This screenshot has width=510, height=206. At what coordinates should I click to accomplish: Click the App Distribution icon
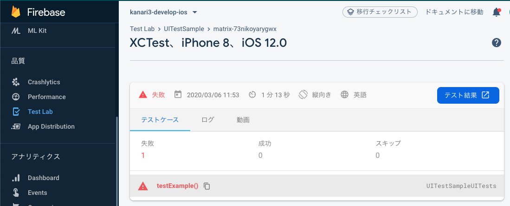point(16,126)
